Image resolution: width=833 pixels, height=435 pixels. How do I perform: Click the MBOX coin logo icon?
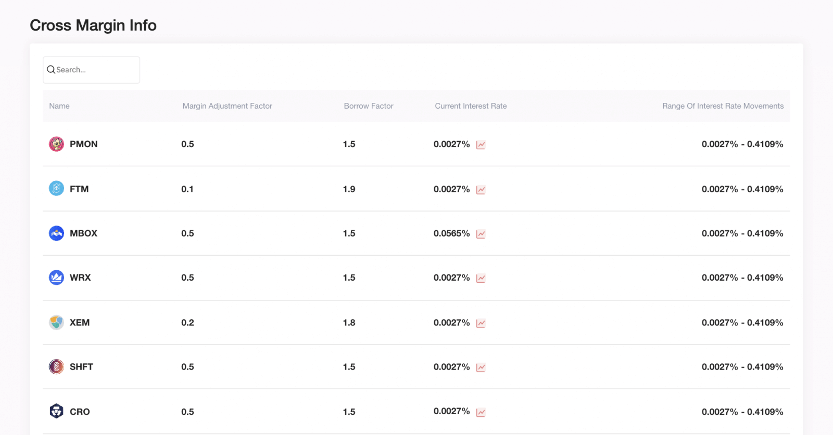click(56, 233)
